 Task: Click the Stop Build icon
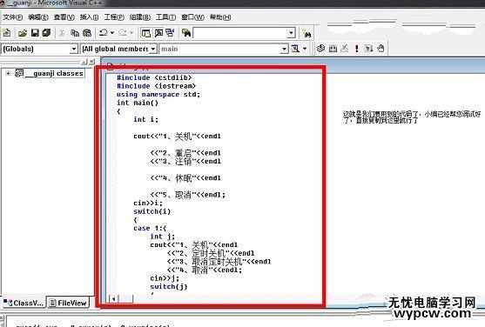click(x=345, y=48)
